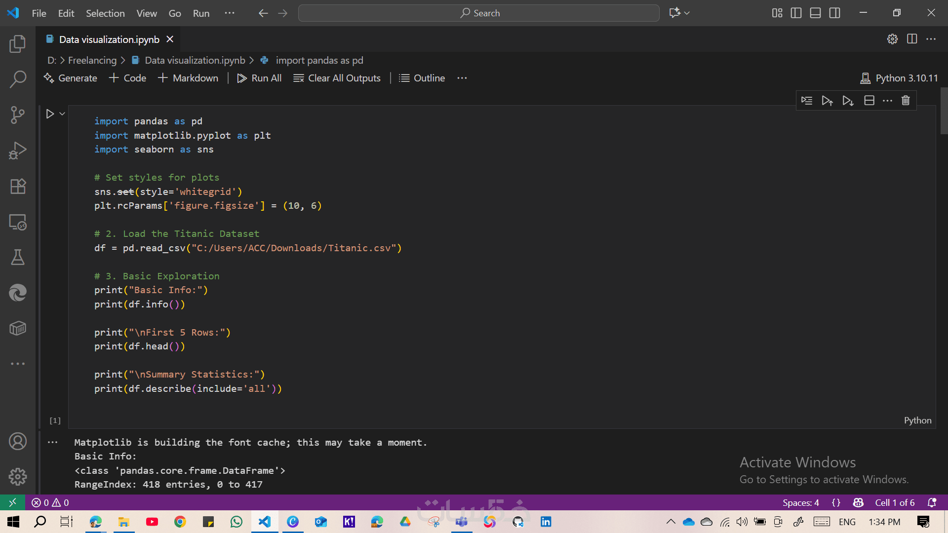
Task: Click Execute Cell and Below icon
Action: tap(848, 101)
